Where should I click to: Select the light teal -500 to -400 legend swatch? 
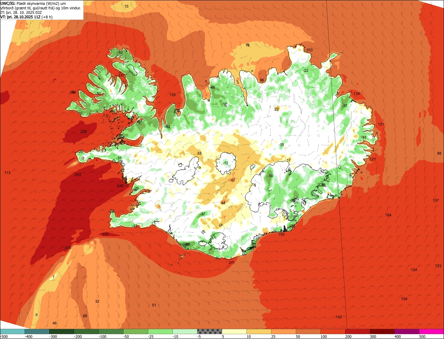coord(12,331)
